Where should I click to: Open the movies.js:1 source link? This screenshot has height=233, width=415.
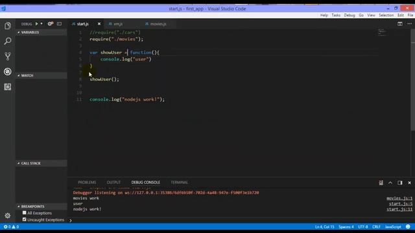[399, 198]
